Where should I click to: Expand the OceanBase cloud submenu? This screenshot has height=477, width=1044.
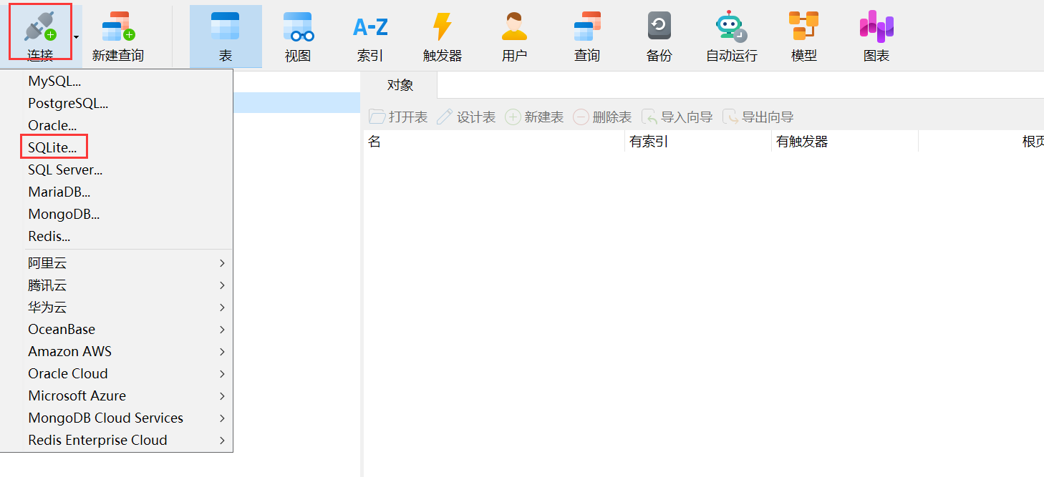point(61,329)
